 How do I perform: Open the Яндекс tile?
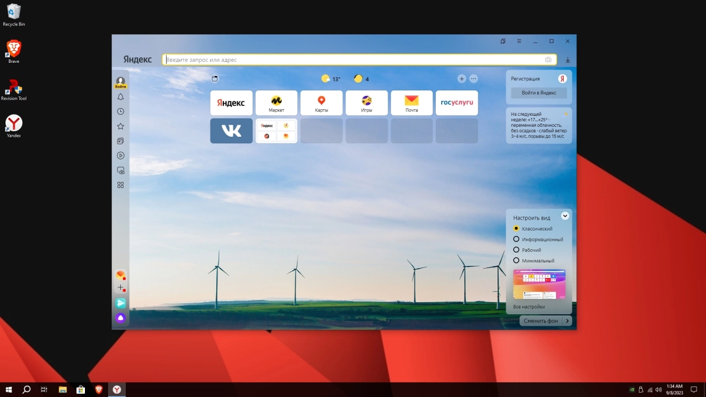point(231,103)
